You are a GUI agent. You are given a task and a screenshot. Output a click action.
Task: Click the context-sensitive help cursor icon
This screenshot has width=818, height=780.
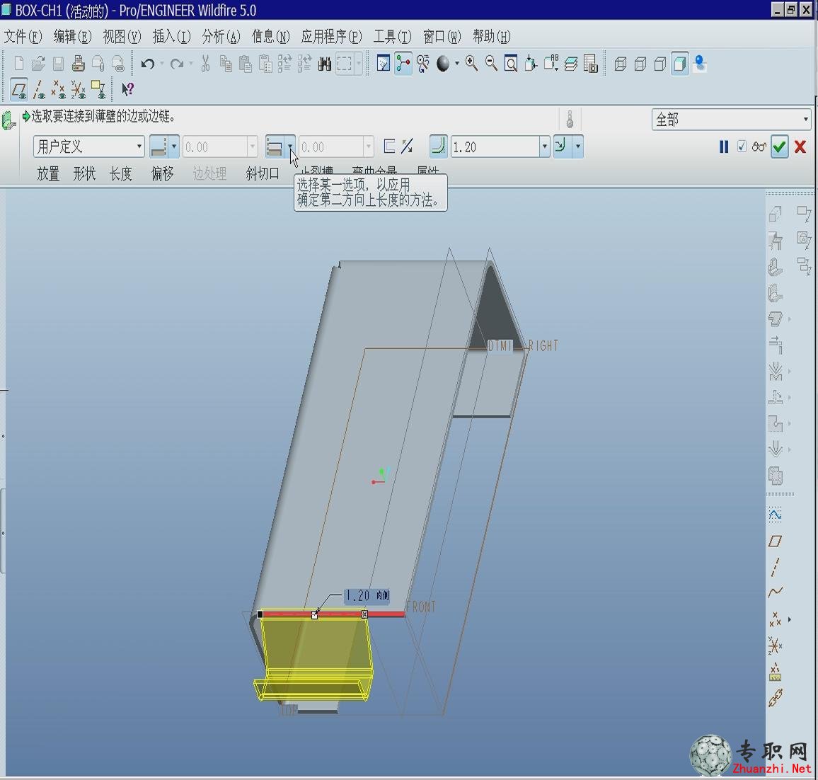pos(127,90)
